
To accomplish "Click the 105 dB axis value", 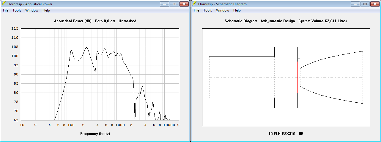I will (x=15, y=47).
